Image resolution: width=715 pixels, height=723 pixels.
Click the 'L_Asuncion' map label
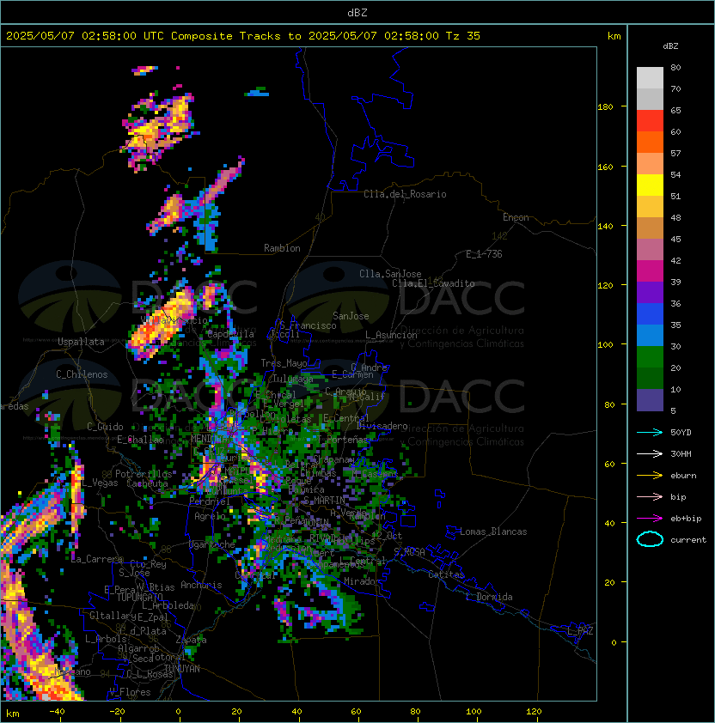pos(391,335)
